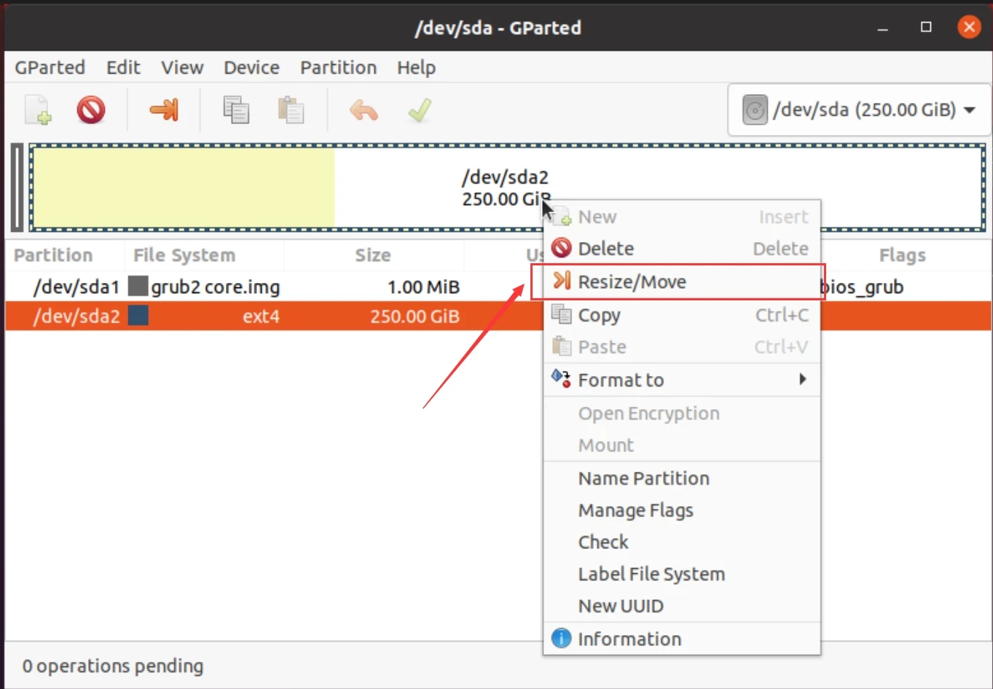Open the GParted menu

point(50,68)
